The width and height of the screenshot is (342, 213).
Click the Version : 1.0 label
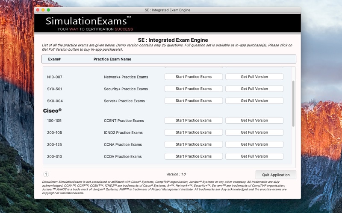(176, 174)
